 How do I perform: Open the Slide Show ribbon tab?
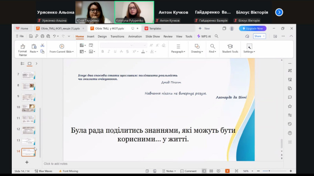click(153, 36)
